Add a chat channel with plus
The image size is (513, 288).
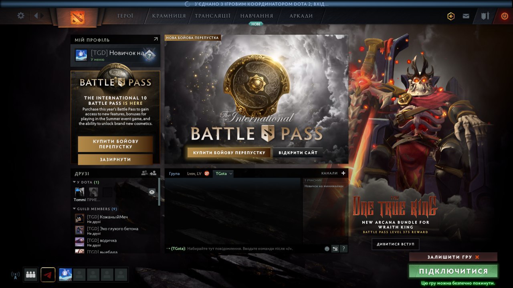pos(343,173)
